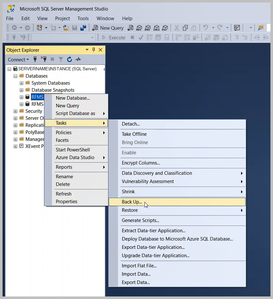273x299 pixels.
Task: Choose Detach... from Tasks submenu
Action: click(177, 124)
